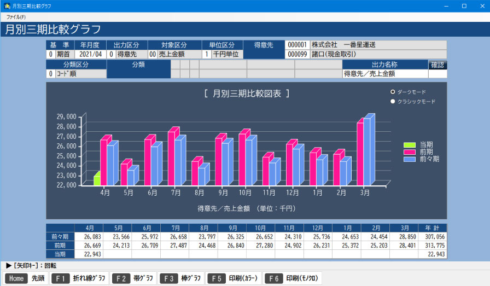Print monochrome with F6 印刷(モノクロ)
This screenshot has width=490, height=286.
293,278
